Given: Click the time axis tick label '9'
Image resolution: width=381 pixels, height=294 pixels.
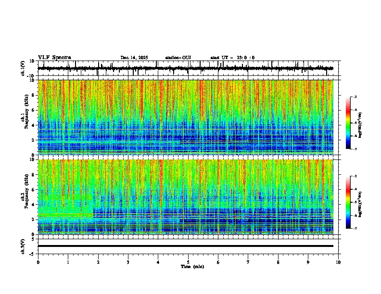Looking at the screenshot, I should click(308, 262).
